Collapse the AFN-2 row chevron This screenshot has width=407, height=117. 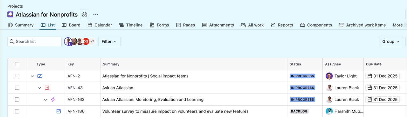pyautogui.click(x=32, y=76)
